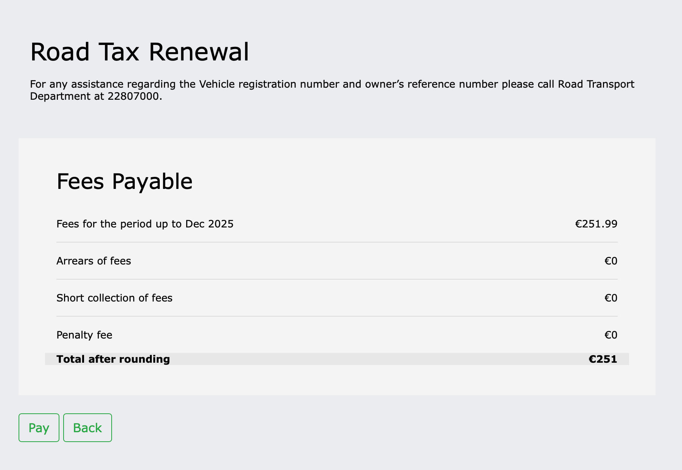Click the 'Road Transport' text in the notice
The height and width of the screenshot is (470, 682).
(x=596, y=84)
